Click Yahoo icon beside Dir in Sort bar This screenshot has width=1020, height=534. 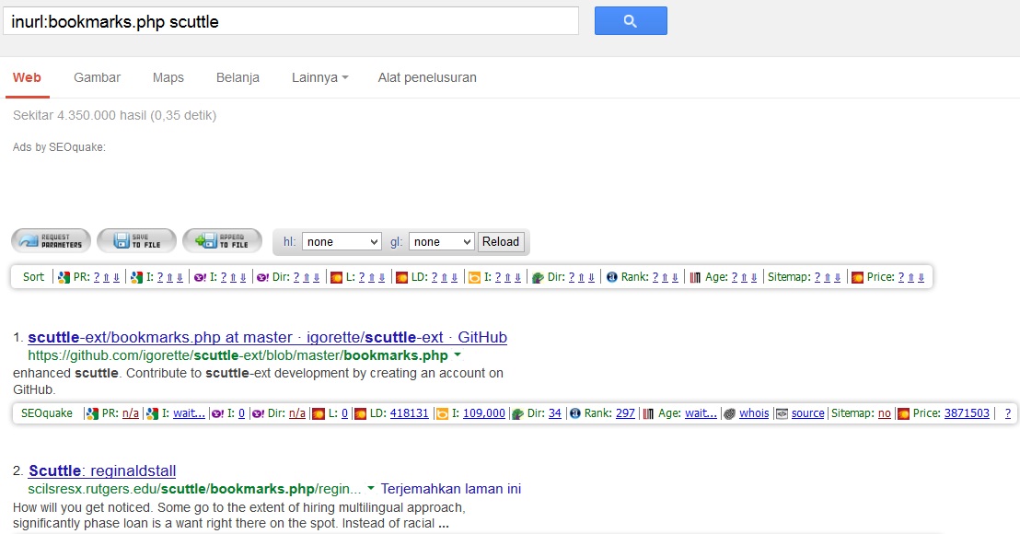[x=262, y=277]
